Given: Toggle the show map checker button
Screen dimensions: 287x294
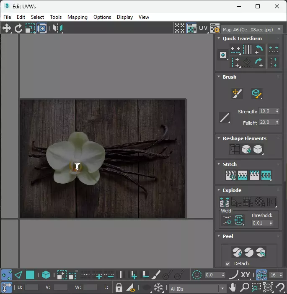Looking at the screenshot, I should click(x=191, y=28).
